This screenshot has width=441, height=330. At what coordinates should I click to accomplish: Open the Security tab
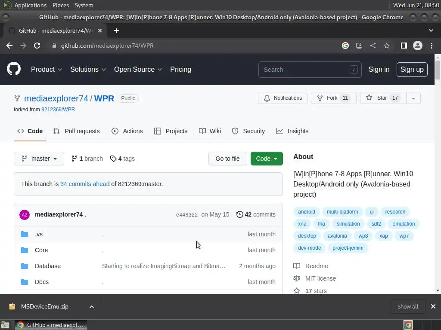(x=248, y=131)
